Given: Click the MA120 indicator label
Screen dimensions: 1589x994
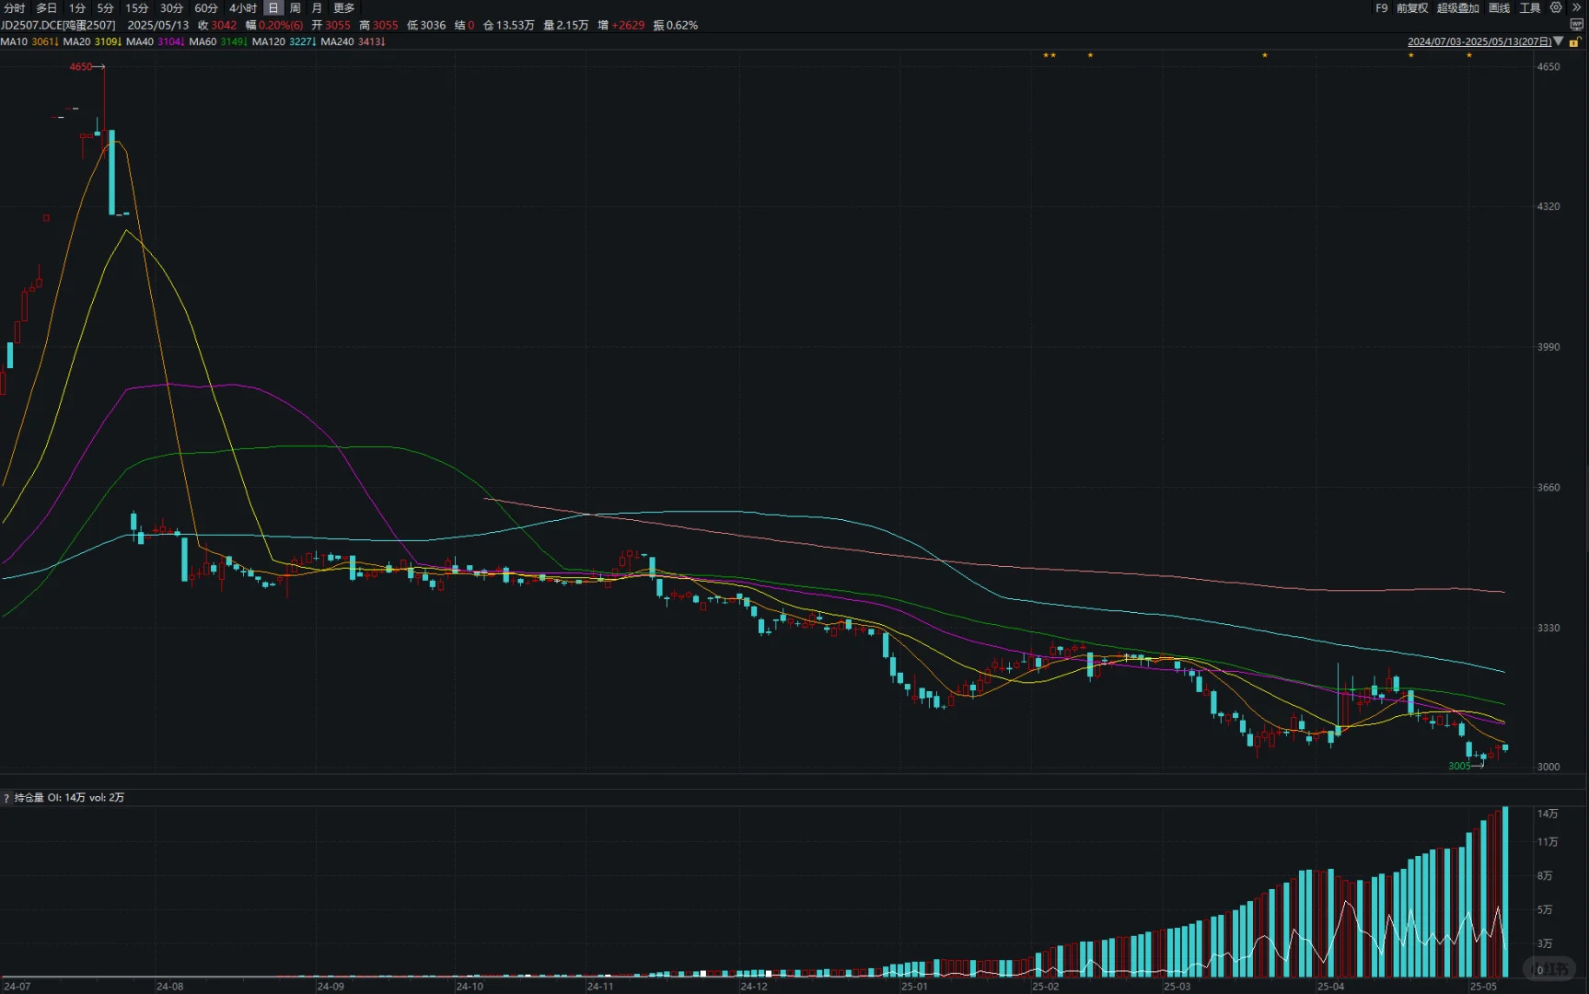Looking at the screenshot, I should [x=269, y=41].
